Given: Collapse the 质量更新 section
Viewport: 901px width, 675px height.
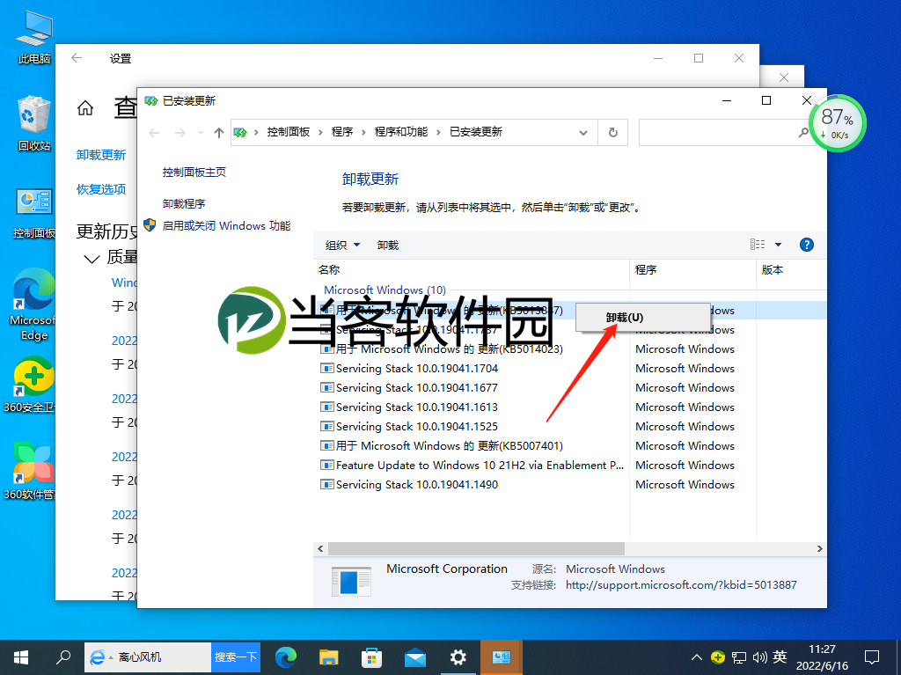Looking at the screenshot, I should click(91, 257).
